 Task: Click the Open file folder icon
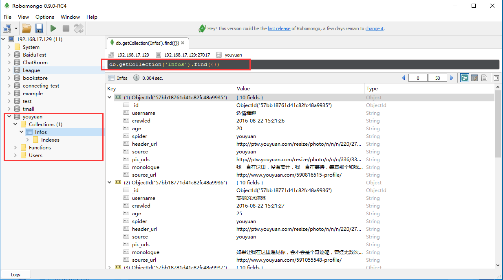26,28
